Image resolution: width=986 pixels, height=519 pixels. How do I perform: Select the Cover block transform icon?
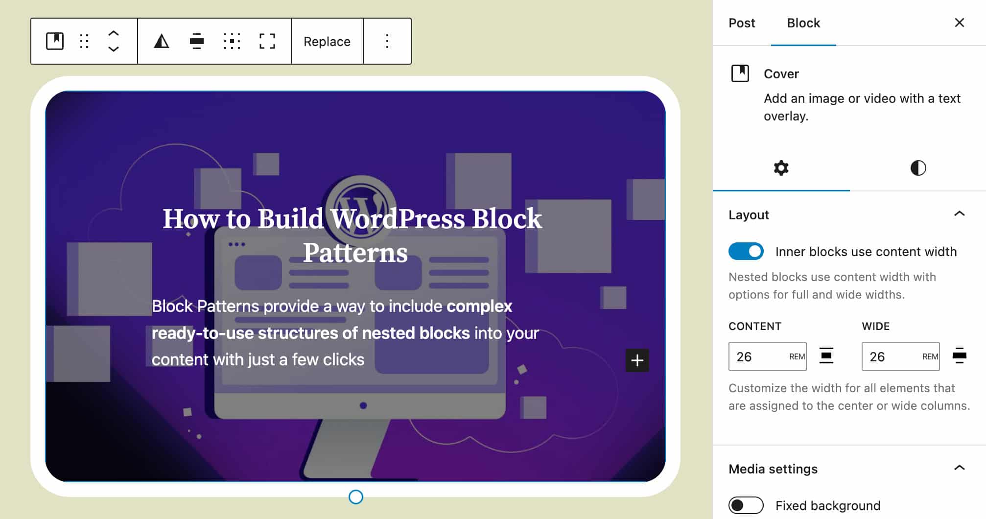[x=55, y=41]
